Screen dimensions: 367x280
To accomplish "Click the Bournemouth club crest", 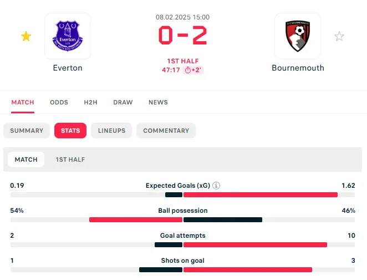I will (298, 36).
